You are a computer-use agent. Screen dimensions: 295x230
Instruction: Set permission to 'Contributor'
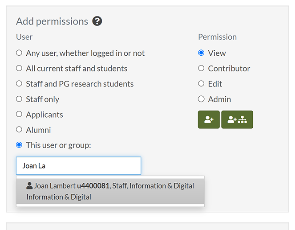pos(201,68)
